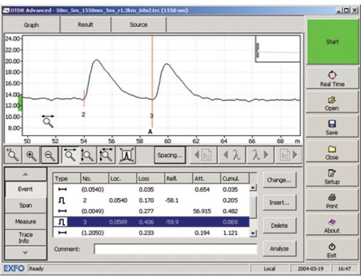Click the zoom out magnifier icon
Screen dimensions: 361x280
[51, 155]
